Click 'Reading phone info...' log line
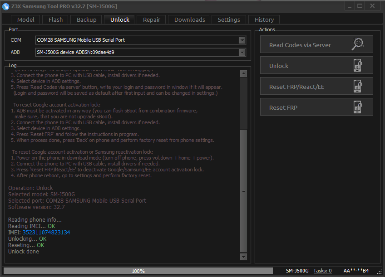The width and height of the screenshot is (385, 277). click(x=35, y=219)
